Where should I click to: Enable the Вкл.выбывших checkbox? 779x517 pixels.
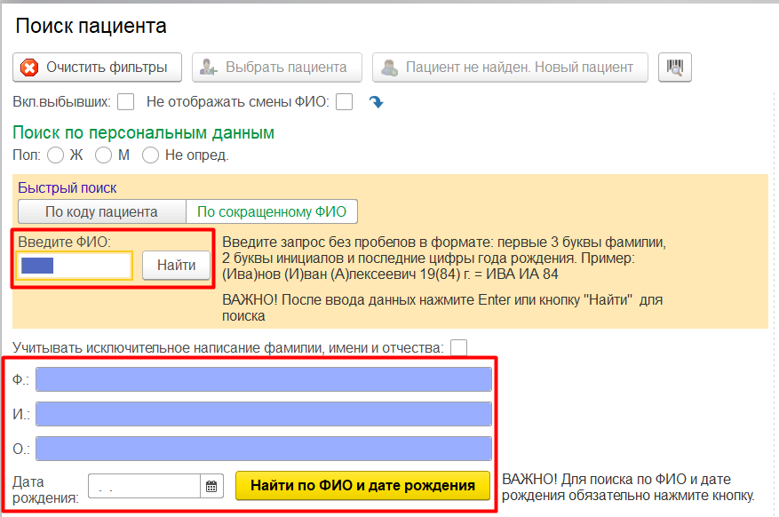[126, 102]
